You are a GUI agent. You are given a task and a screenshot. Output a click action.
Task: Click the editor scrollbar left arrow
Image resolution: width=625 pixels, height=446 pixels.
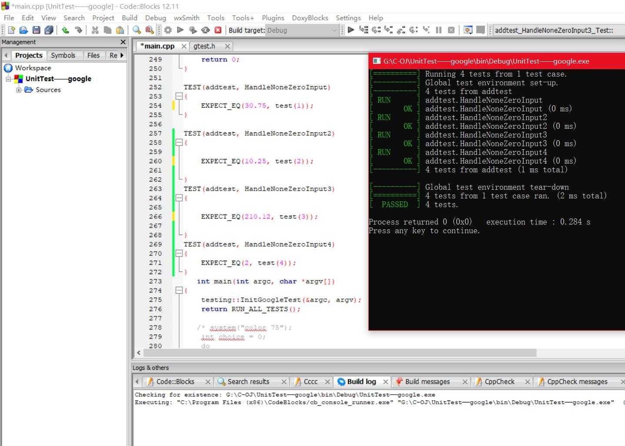tap(139, 353)
